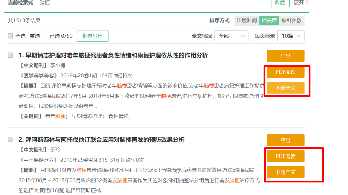Click 重选 to reset selection
Image resolution: width=348 pixels, height=195 pixels.
click(x=35, y=36)
